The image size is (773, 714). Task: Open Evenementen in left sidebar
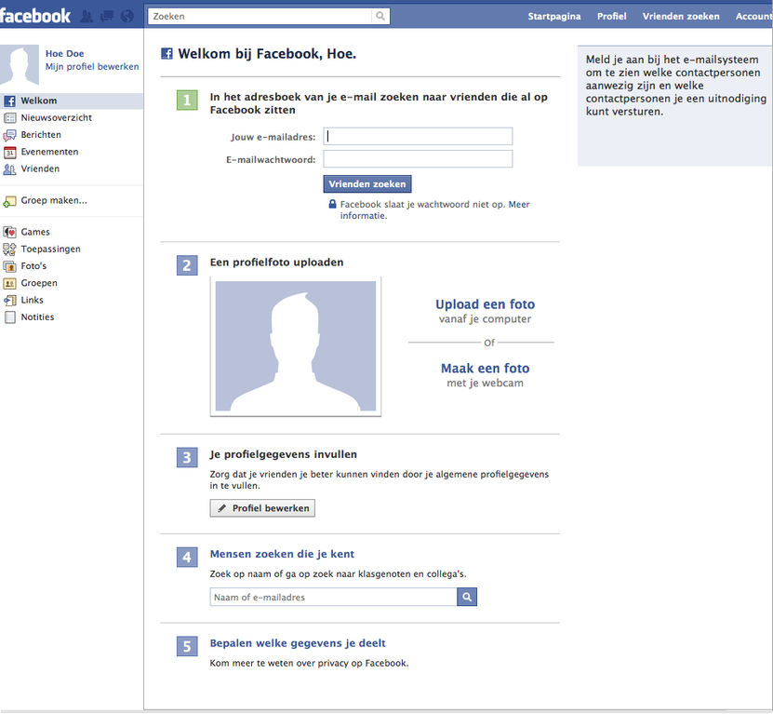click(x=49, y=152)
